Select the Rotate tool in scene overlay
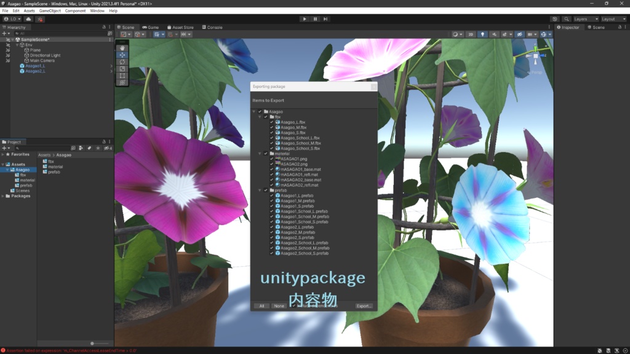Screen dimensions: 630x354 point(122,62)
